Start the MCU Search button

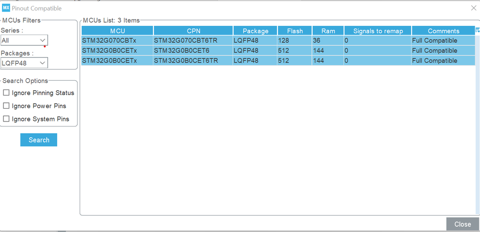(38, 140)
